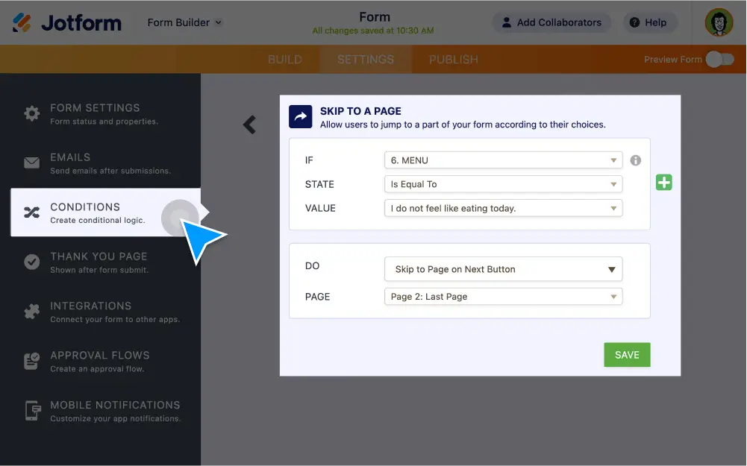Viewport: 747px width, 466px height.
Task: Go back using the left arrow
Action: click(249, 125)
